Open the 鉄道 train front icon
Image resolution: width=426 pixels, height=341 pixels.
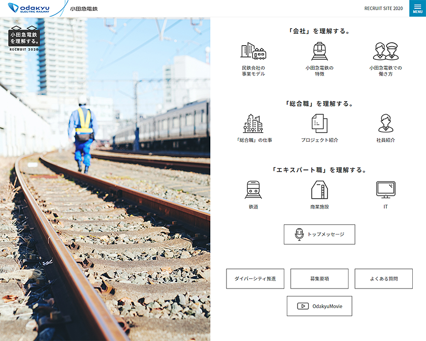(253, 190)
